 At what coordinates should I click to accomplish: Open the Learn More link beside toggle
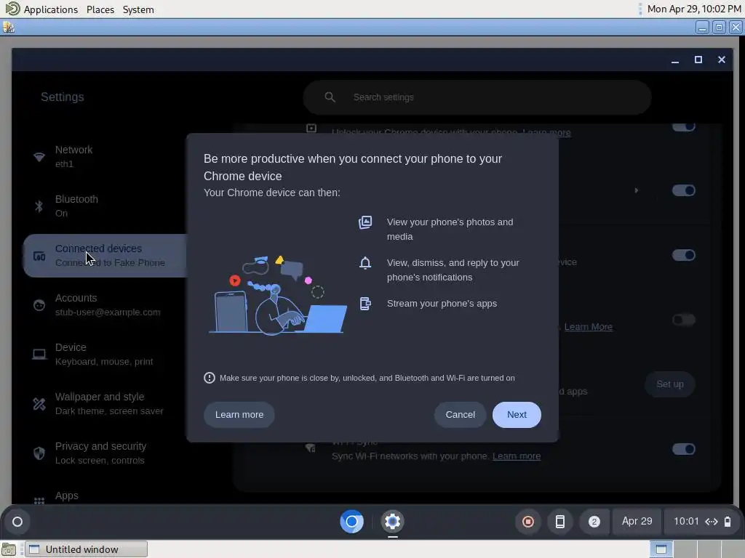[588, 327]
